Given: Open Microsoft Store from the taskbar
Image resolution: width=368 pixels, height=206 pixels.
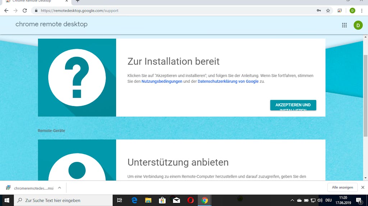Looking at the screenshot, I should 162,200.
